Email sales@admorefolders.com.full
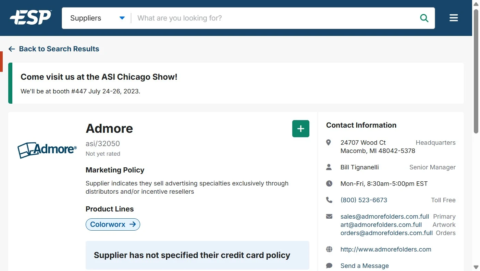The width and height of the screenshot is (480, 271). click(x=385, y=217)
